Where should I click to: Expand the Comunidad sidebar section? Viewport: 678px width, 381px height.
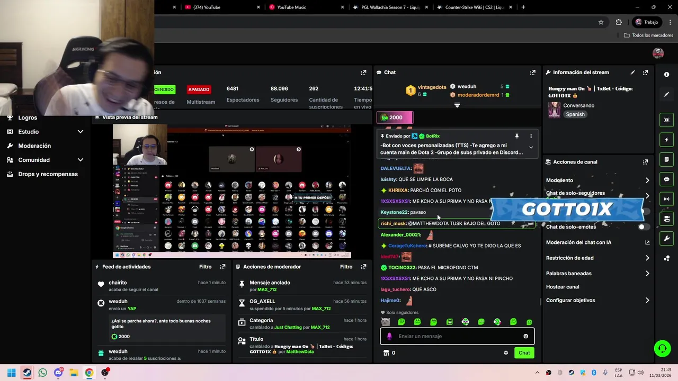coord(81,160)
